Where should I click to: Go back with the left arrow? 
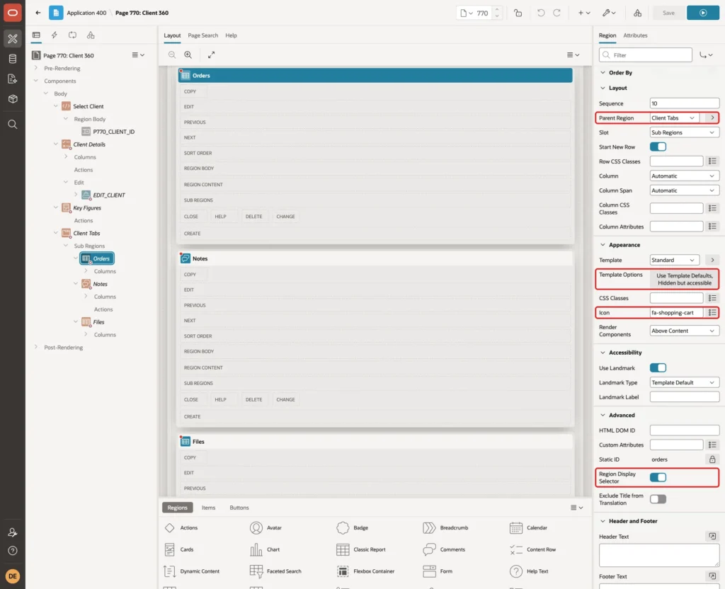click(38, 13)
